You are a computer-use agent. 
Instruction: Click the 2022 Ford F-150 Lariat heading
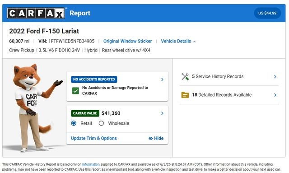tap(44, 31)
